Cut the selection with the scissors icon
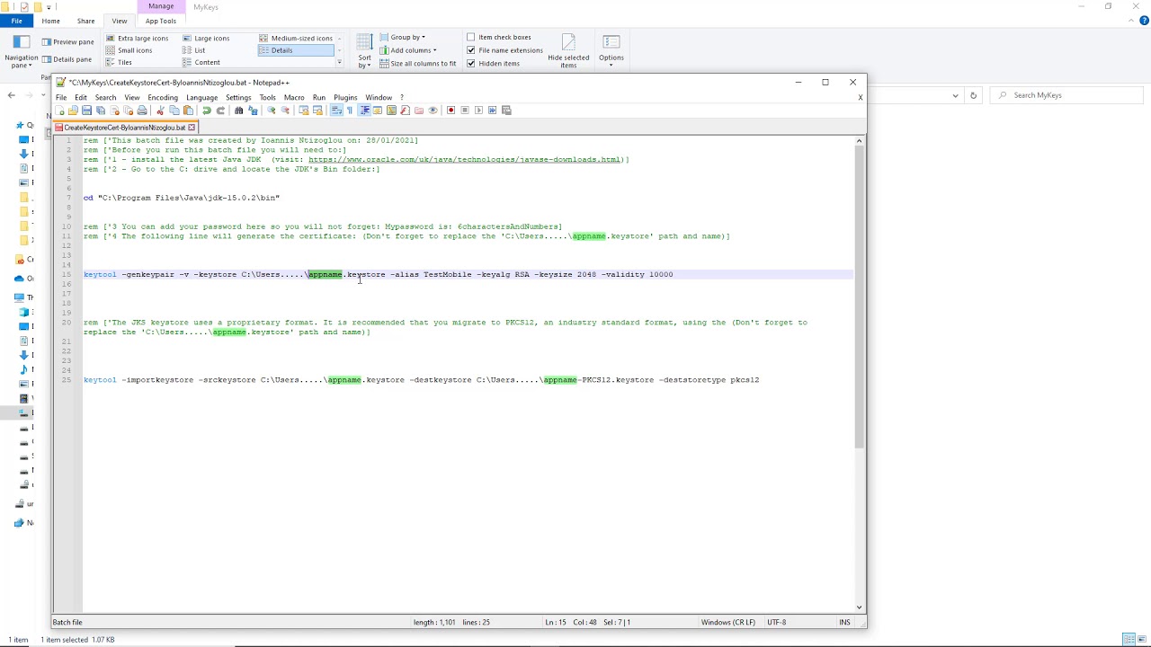The height and width of the screenshot is (647, 1151). [160, 111]
